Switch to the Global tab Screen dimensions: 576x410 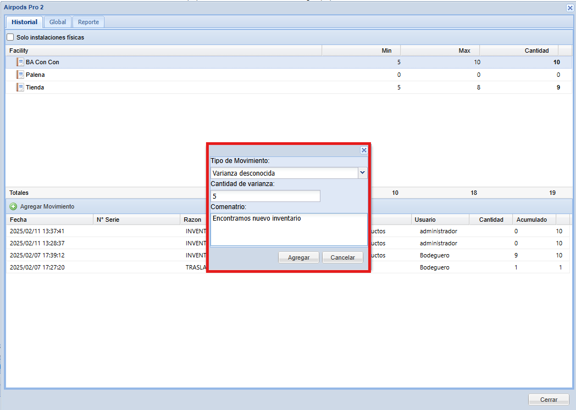(58, 22)
